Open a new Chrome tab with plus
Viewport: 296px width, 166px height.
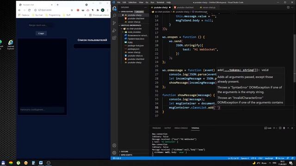(57, 5)
